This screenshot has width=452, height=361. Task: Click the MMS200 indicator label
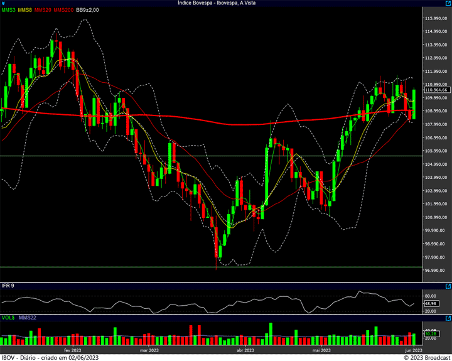63,10
